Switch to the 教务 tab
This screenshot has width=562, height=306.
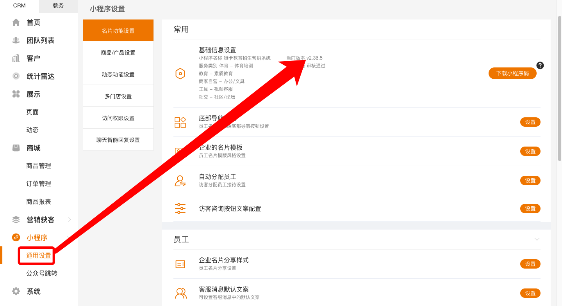[58, 6]
